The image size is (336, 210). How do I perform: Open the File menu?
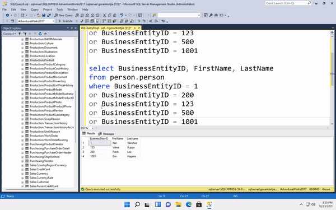coord(4,10)
